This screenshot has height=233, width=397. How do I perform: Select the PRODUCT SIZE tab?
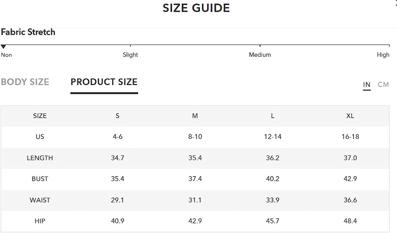coord(104,82)
